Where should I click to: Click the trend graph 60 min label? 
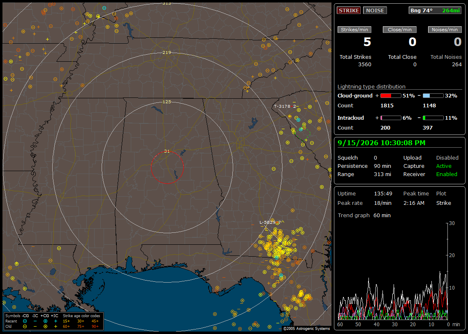(382, 215)
